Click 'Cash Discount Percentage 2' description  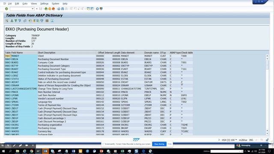(52, 121)
